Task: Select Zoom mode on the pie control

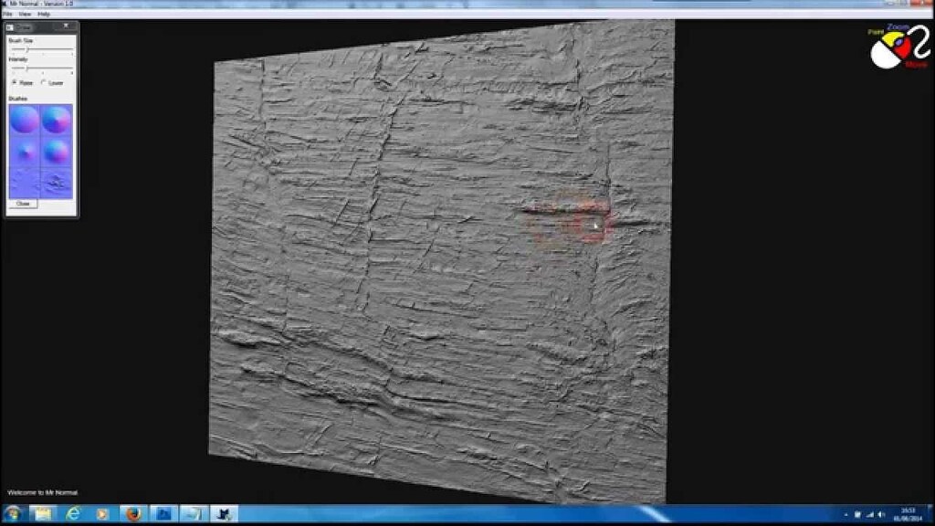Action: (x=900, y=44)
